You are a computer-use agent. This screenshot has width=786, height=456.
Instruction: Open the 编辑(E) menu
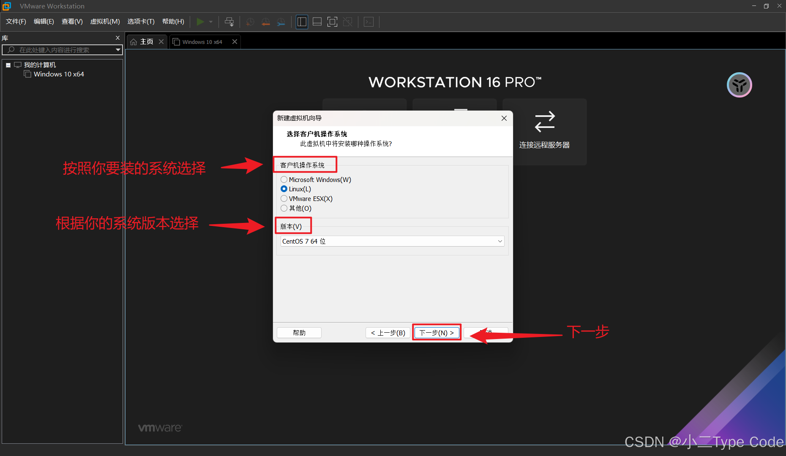click(x=44, y=22)
